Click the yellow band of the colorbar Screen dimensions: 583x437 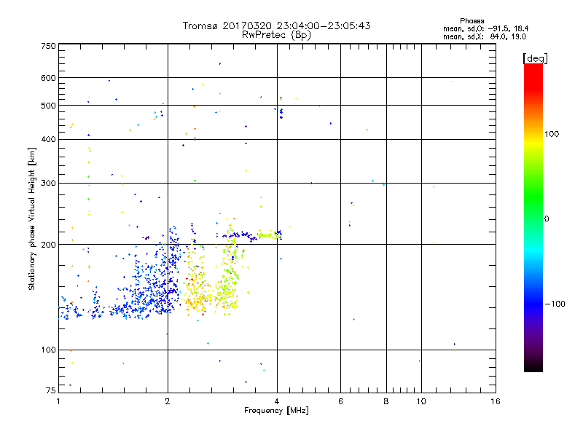pos(533,143)
